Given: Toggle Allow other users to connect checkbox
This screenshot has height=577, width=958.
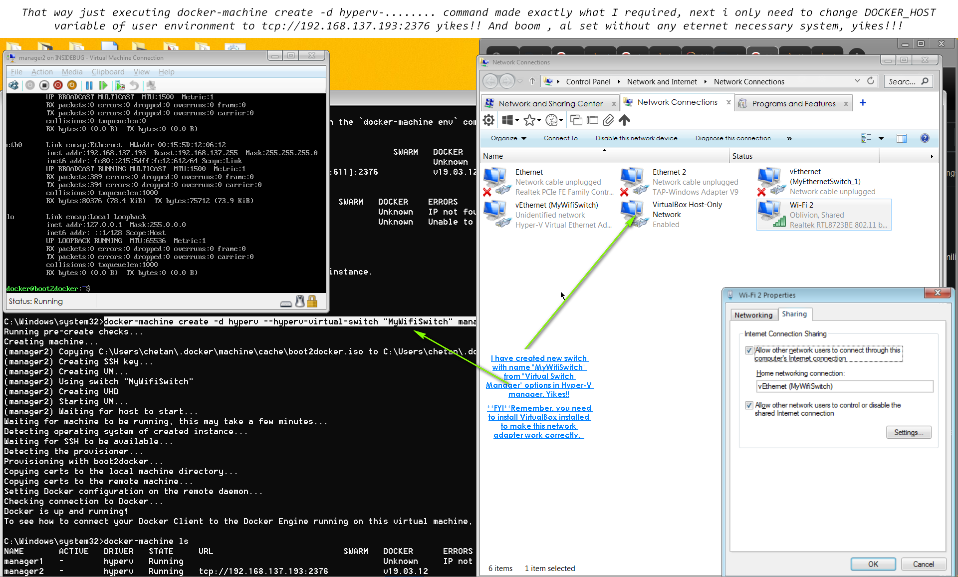Looking at the screenshot, I should pyautogui.click(x=749, y=350).
